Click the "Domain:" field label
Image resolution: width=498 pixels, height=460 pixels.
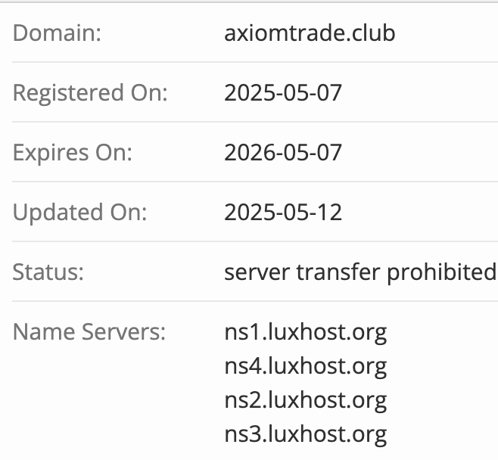point(57,33)
